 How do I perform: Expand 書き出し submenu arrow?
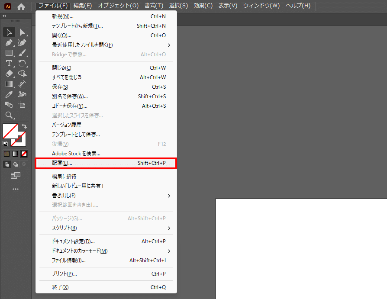pyautogui.click(x=169, y=196)
